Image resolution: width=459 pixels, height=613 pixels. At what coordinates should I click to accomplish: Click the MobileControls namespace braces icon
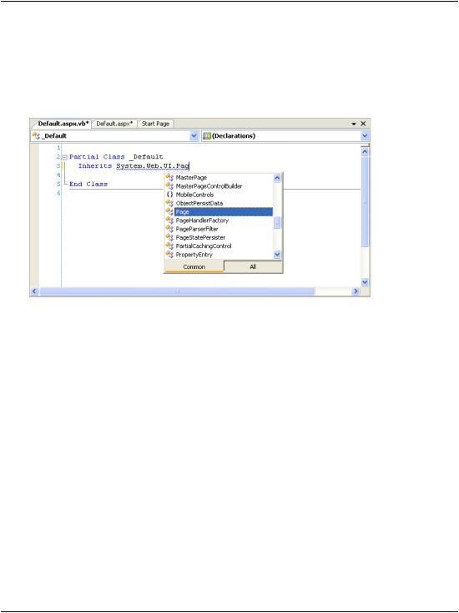(169, 195)
